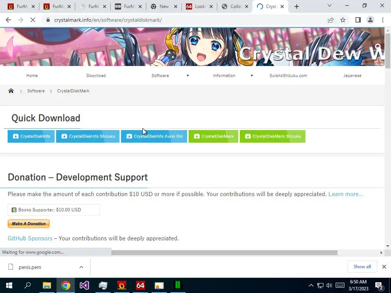Image resolution: width=391 pixels, height=293 pixels.
Task: Open the Software menu
Action: pyautogui.click(x=160, y=76)
